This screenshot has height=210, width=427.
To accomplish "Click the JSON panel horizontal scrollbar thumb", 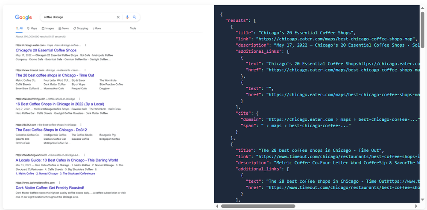I will coord(258,206).
